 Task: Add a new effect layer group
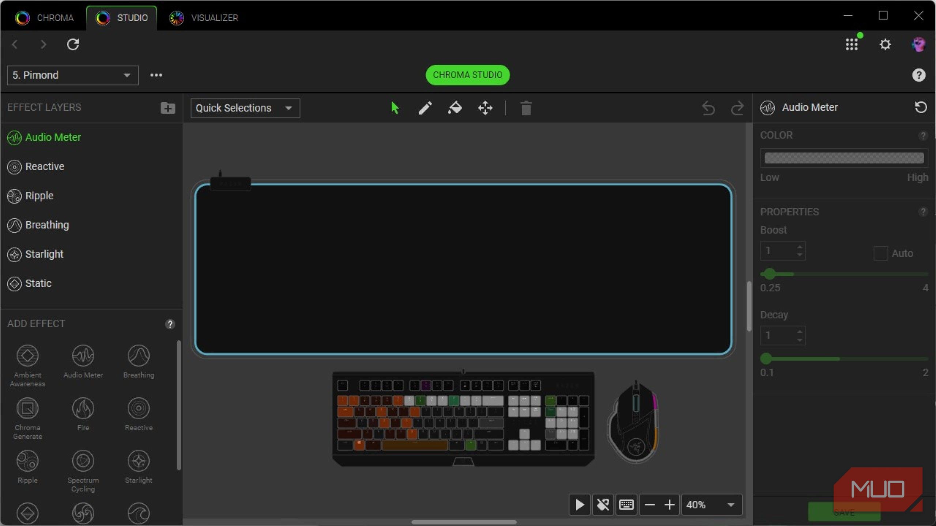point(168,108)
